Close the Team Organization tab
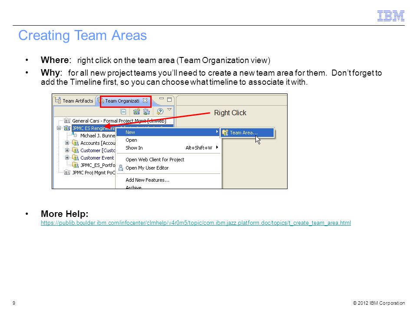This screenshot has width=417, height=313. click(x=145, y=100)
